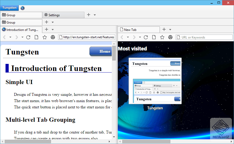Open dropdown beside Introduction tab

[x=53, y=30]
